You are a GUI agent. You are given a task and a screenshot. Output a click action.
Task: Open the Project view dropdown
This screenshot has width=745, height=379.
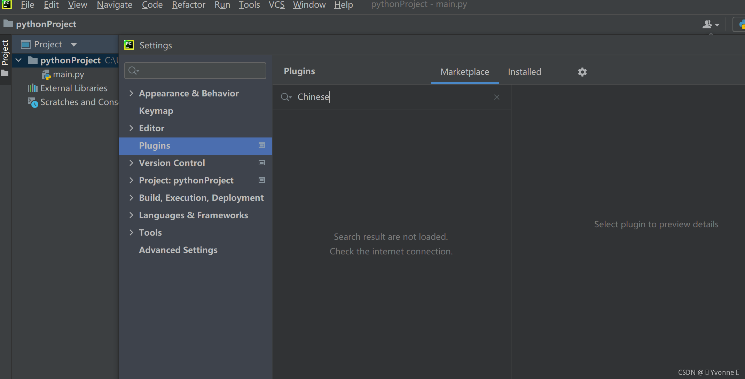pos(73,45)
